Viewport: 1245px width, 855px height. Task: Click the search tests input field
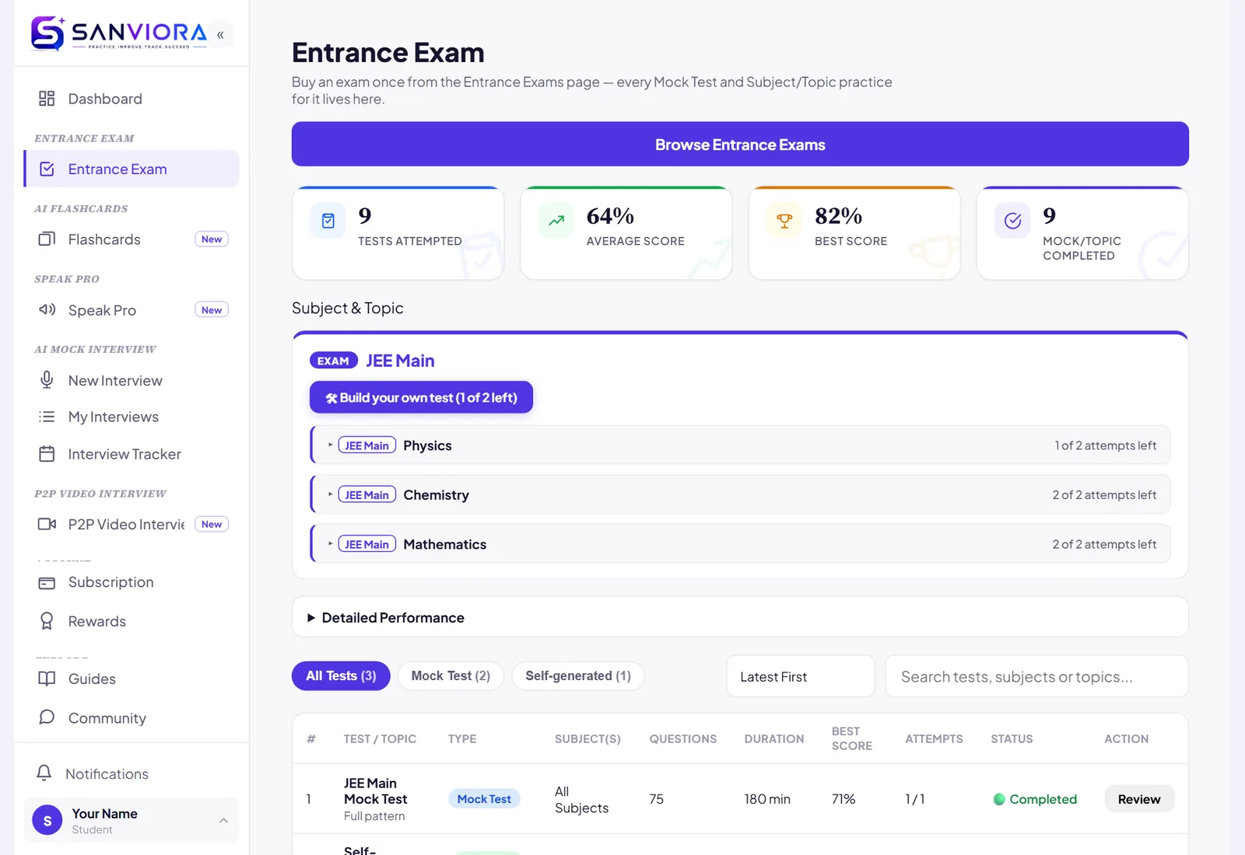(1036, 676)
